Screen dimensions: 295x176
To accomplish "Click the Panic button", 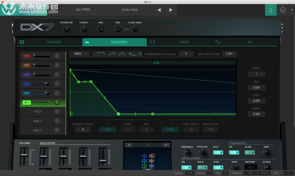I will pyautogui.click(x=264, y=173).
